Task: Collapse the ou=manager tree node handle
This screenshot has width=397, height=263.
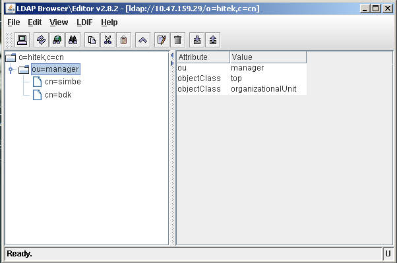Action: tap(11, 70)
